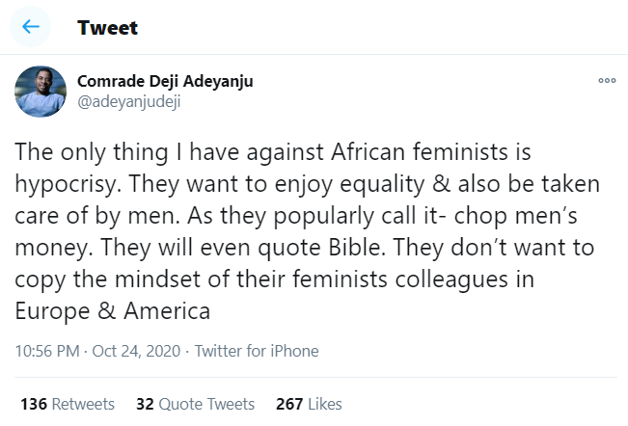Go back using the left arrow
This screenshot has width=628, height=426.
pyautogui.click(x=31, y=27)
